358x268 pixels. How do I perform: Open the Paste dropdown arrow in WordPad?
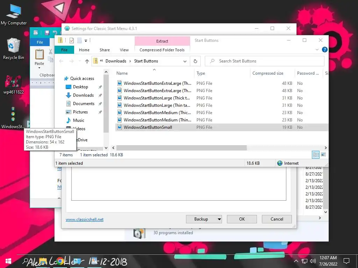point(39,68)
